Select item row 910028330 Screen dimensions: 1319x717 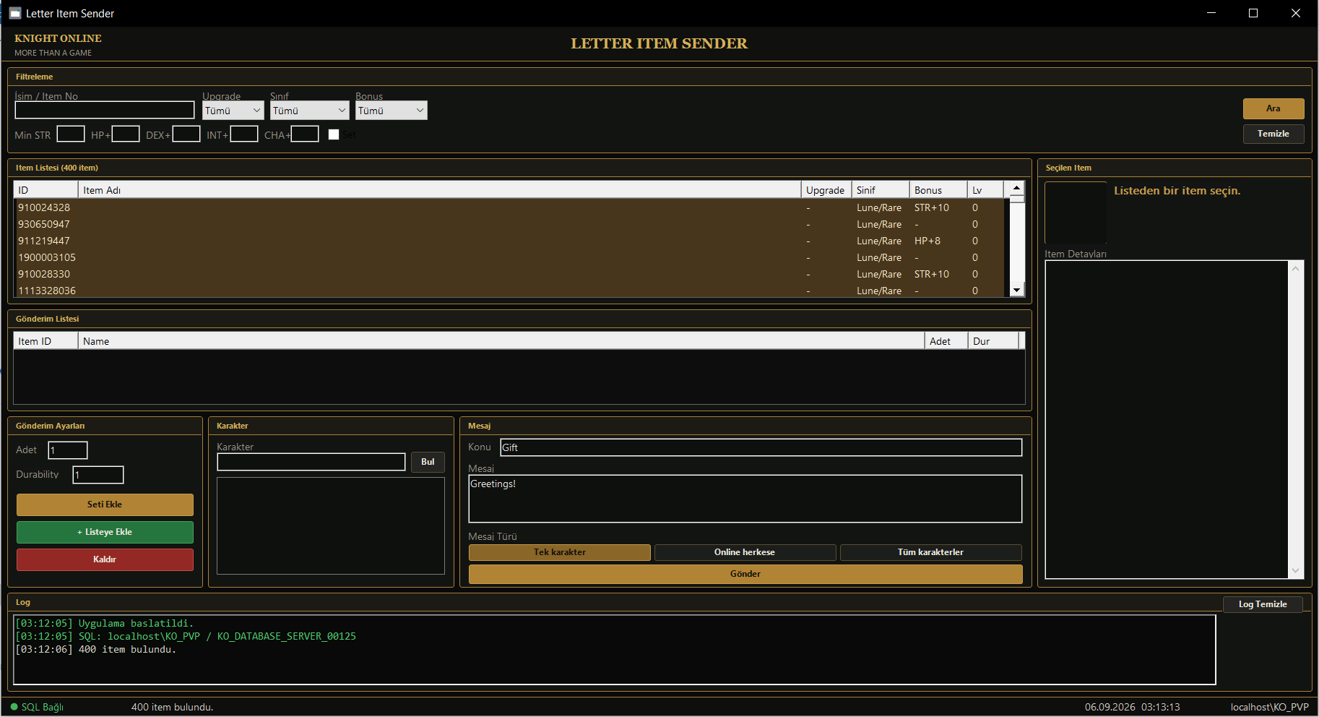[x=509, y=274]
